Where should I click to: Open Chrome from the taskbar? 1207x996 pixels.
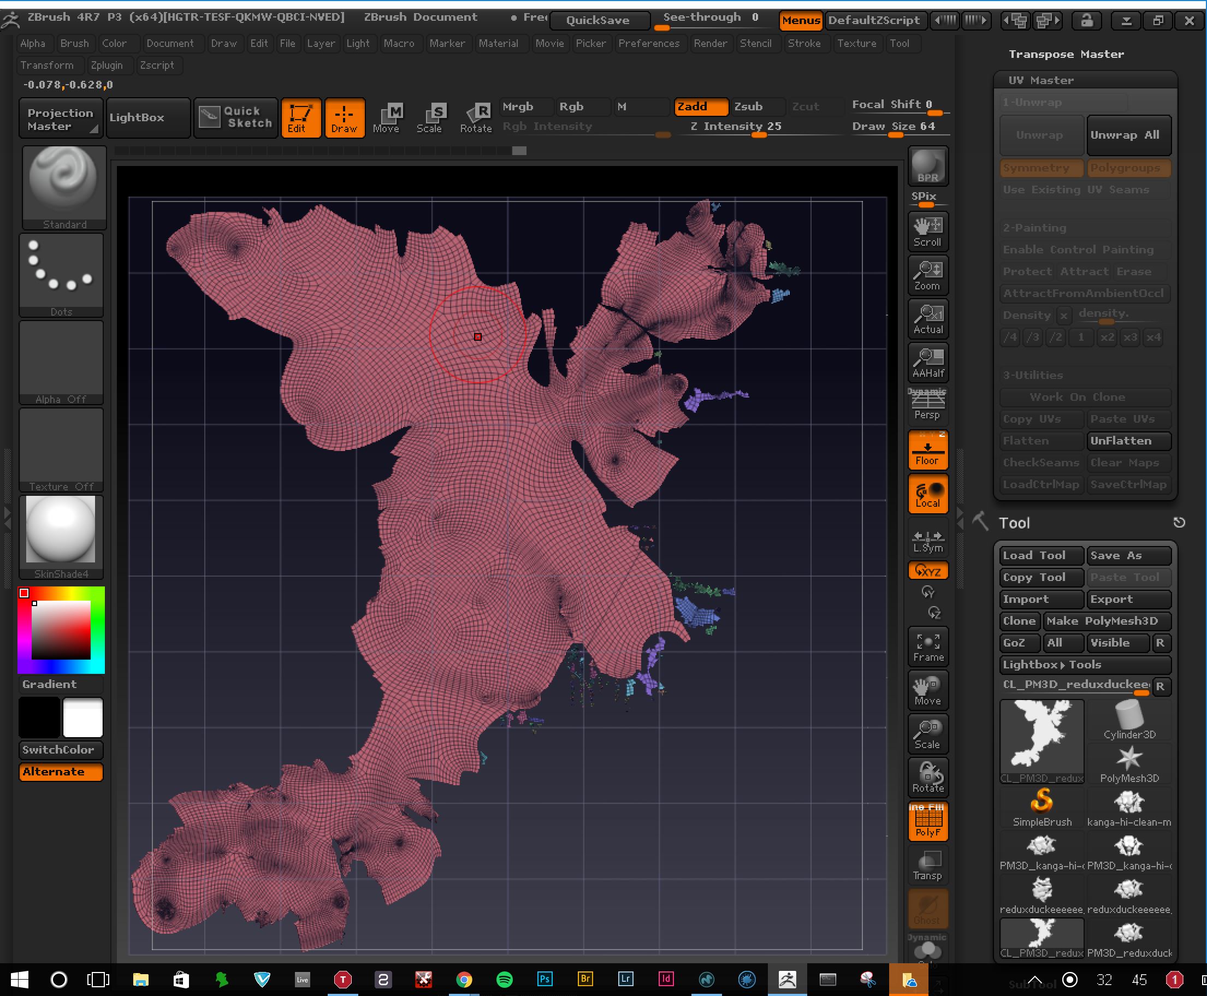464,980
